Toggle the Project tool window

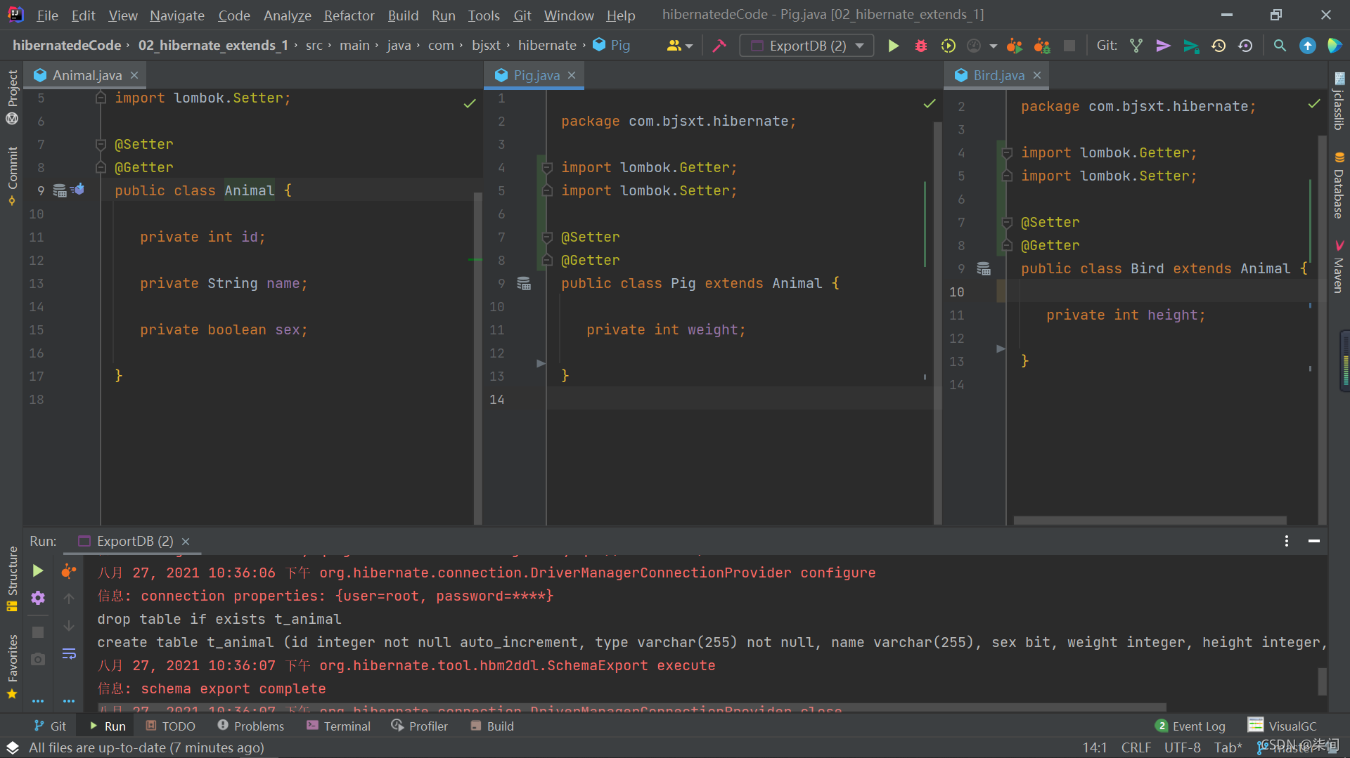[12, 96]
